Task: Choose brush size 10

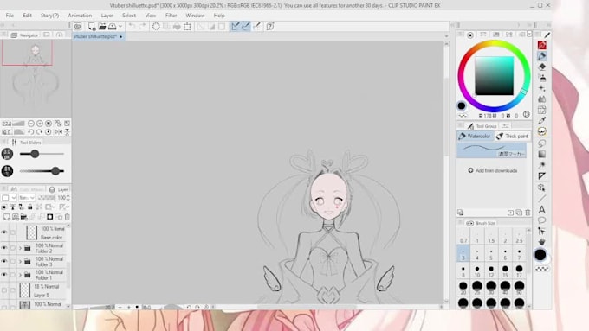Action: tap(477, 271)
